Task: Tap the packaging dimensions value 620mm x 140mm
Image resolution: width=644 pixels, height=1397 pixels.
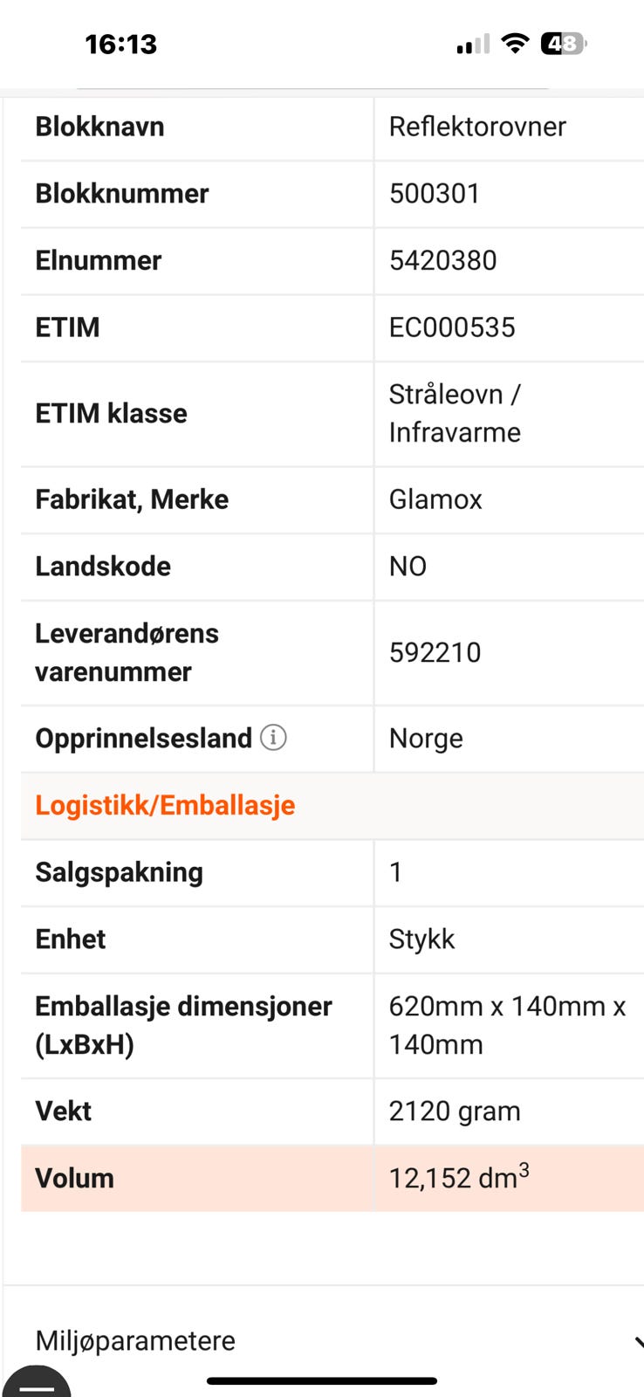Action: (507, 1025)
